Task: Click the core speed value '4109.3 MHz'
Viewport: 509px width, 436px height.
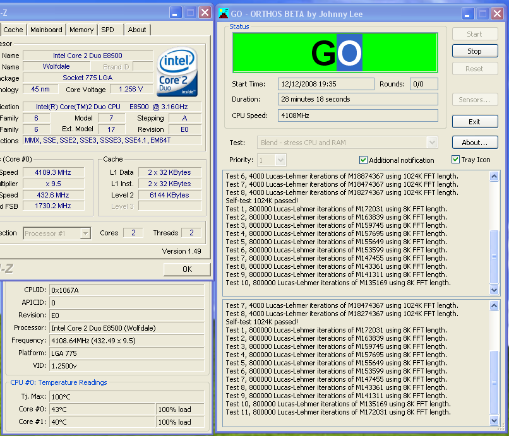Action: 53,172
